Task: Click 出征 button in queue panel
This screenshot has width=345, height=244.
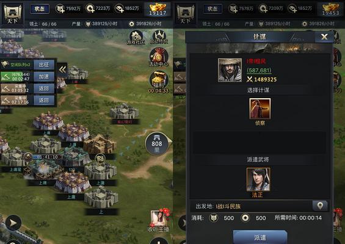Action: click(x=44, y=65)
